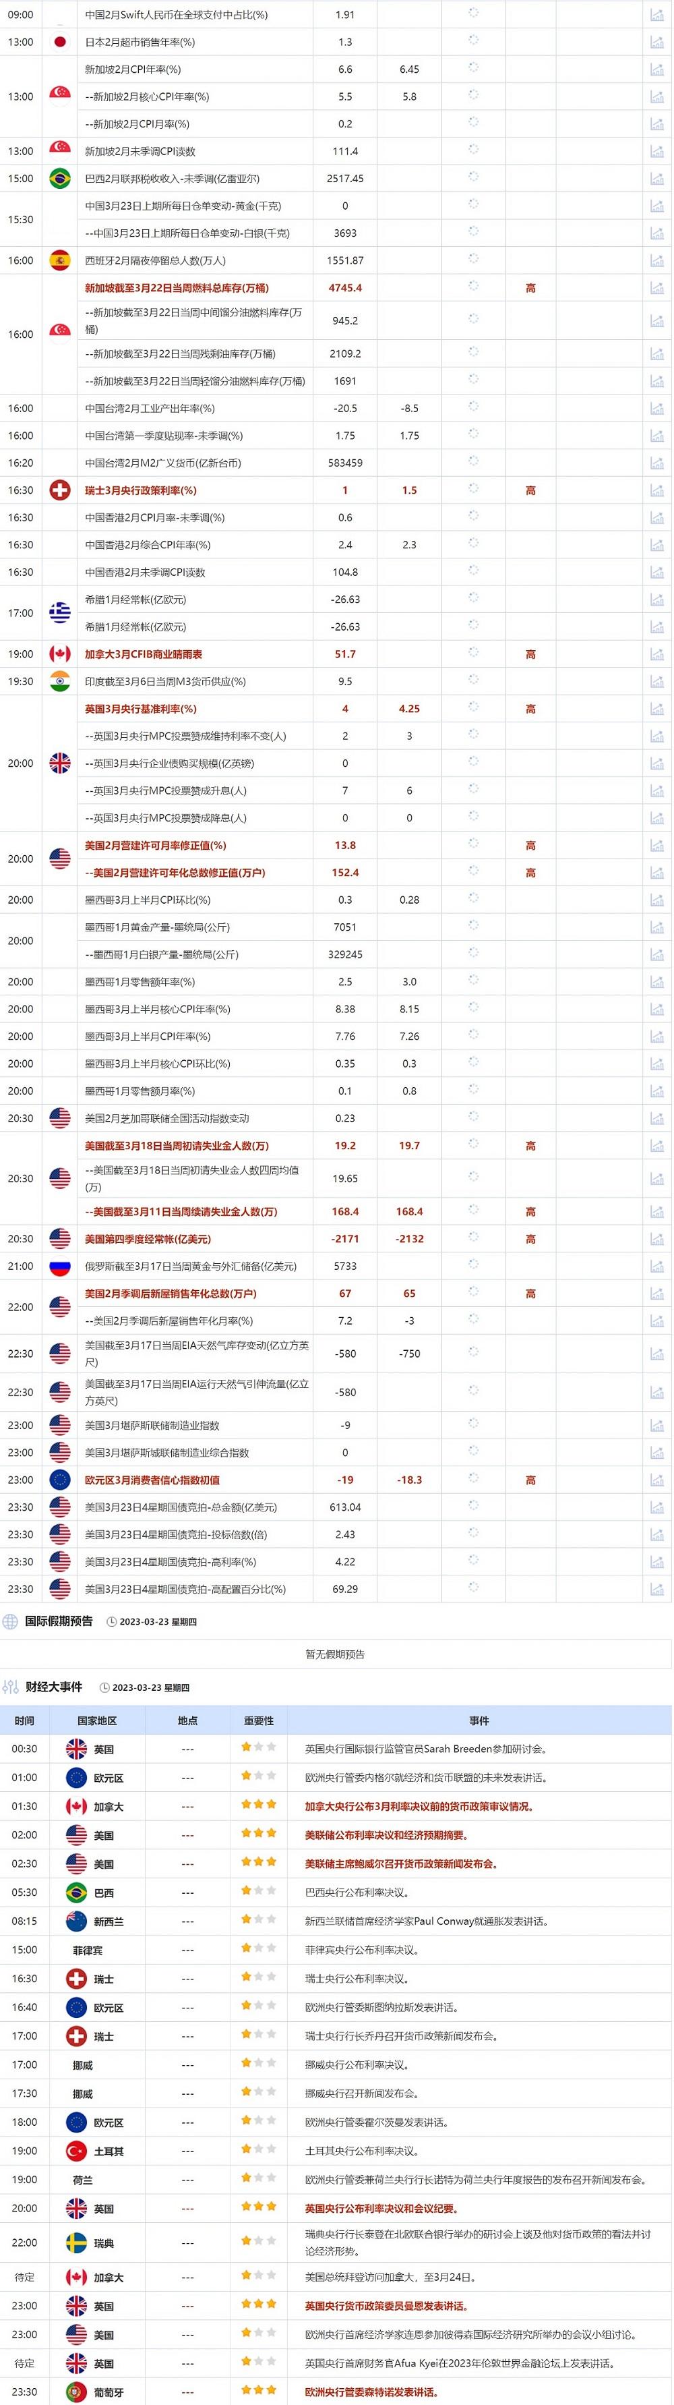
Task: Click India flag beside 印度M3货币供应
Action: tap(60, 682)
